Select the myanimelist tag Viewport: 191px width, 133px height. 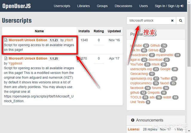pos(165,55)
